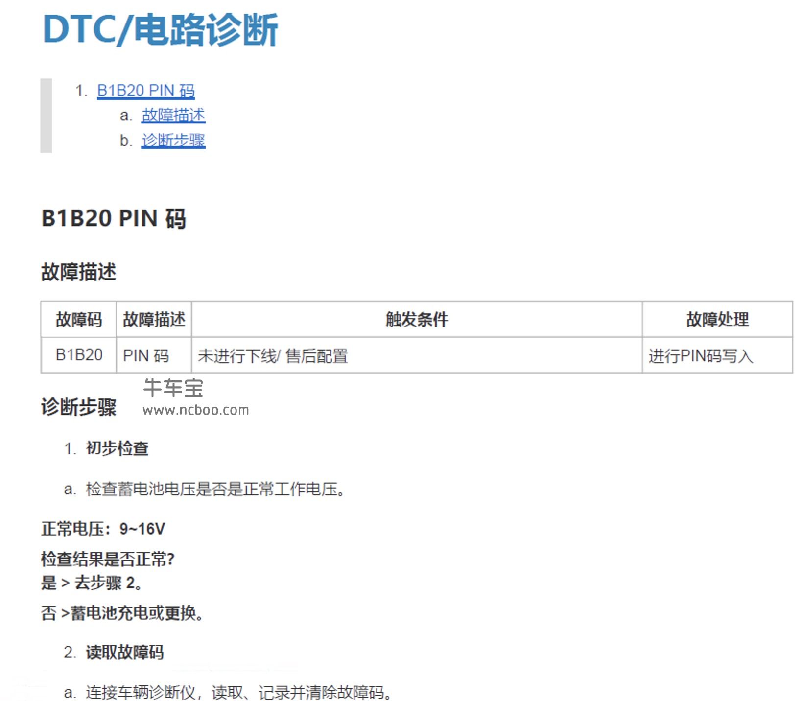Jump to 故障描述 contents link
Screen dimensions: 802x701
click(x=173, y=116)
